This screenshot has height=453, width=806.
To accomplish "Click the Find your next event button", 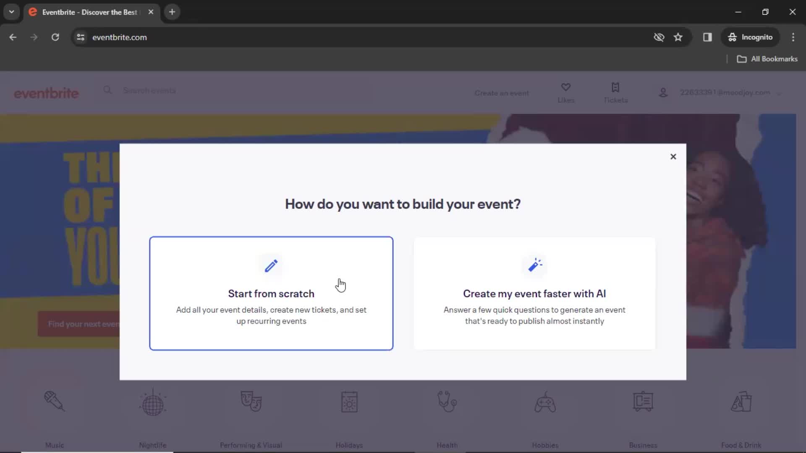I will (79, 324).
